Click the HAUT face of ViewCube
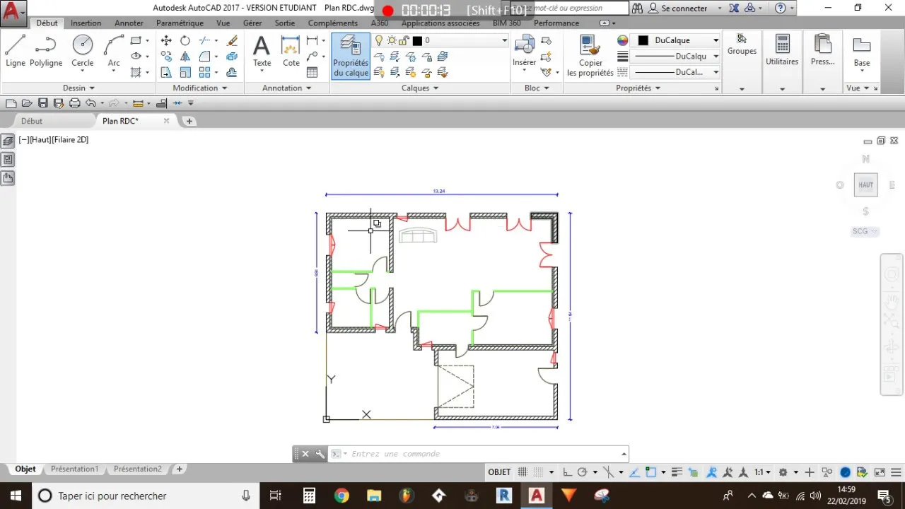Screen dimensions: 905x509 tap(865, 185)
